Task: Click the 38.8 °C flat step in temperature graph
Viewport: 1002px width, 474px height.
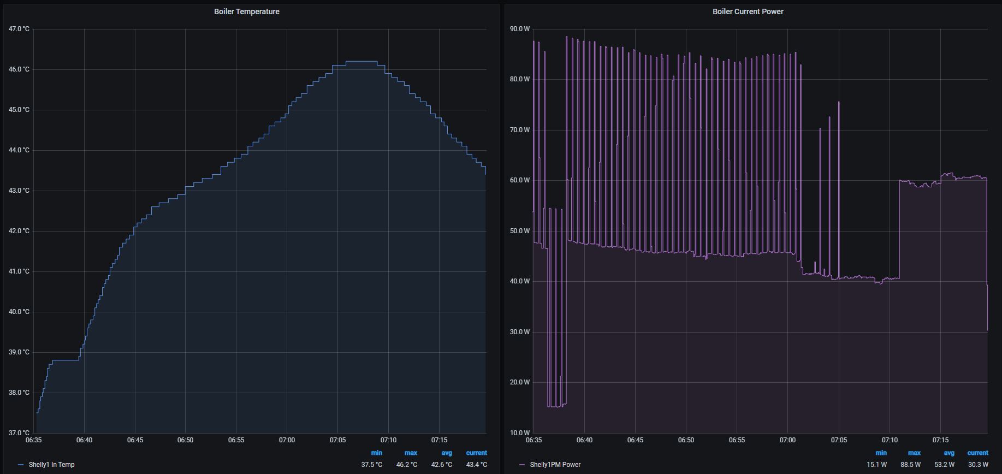Action: click(x=66, y=360)
